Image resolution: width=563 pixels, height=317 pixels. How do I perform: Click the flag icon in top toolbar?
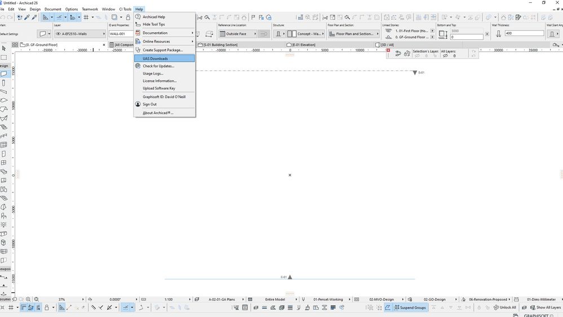pos(254,17)
